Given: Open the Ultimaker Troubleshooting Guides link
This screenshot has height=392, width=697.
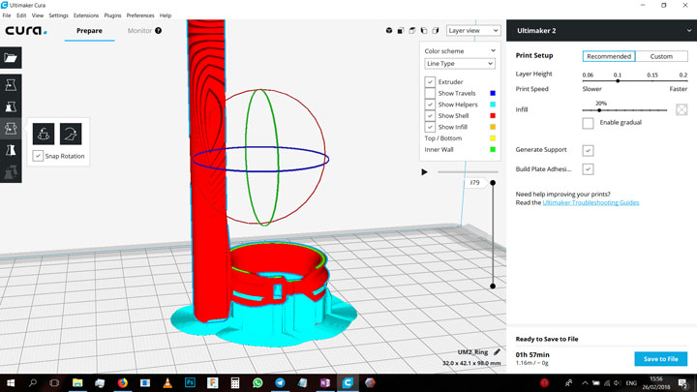Looking at the screenshot, I should (591, 202).
